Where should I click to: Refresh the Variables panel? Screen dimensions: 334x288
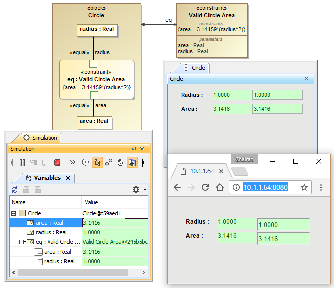pyautogui.click(x=14, y=189)
